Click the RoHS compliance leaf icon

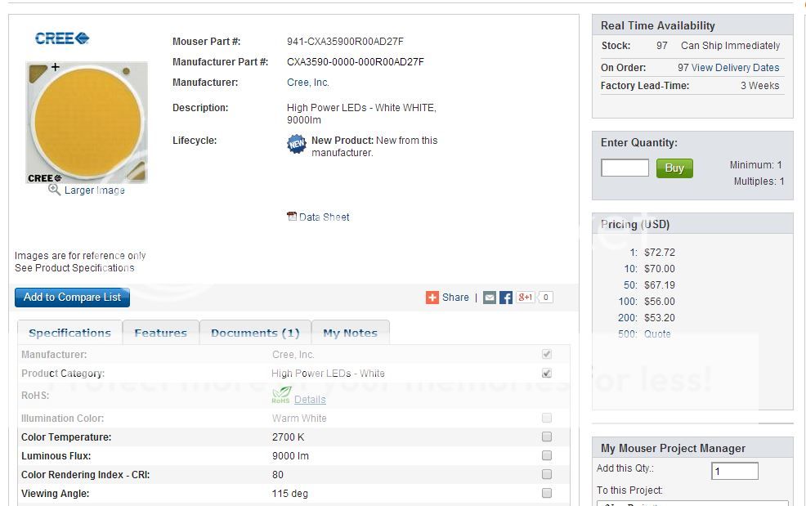281,395
